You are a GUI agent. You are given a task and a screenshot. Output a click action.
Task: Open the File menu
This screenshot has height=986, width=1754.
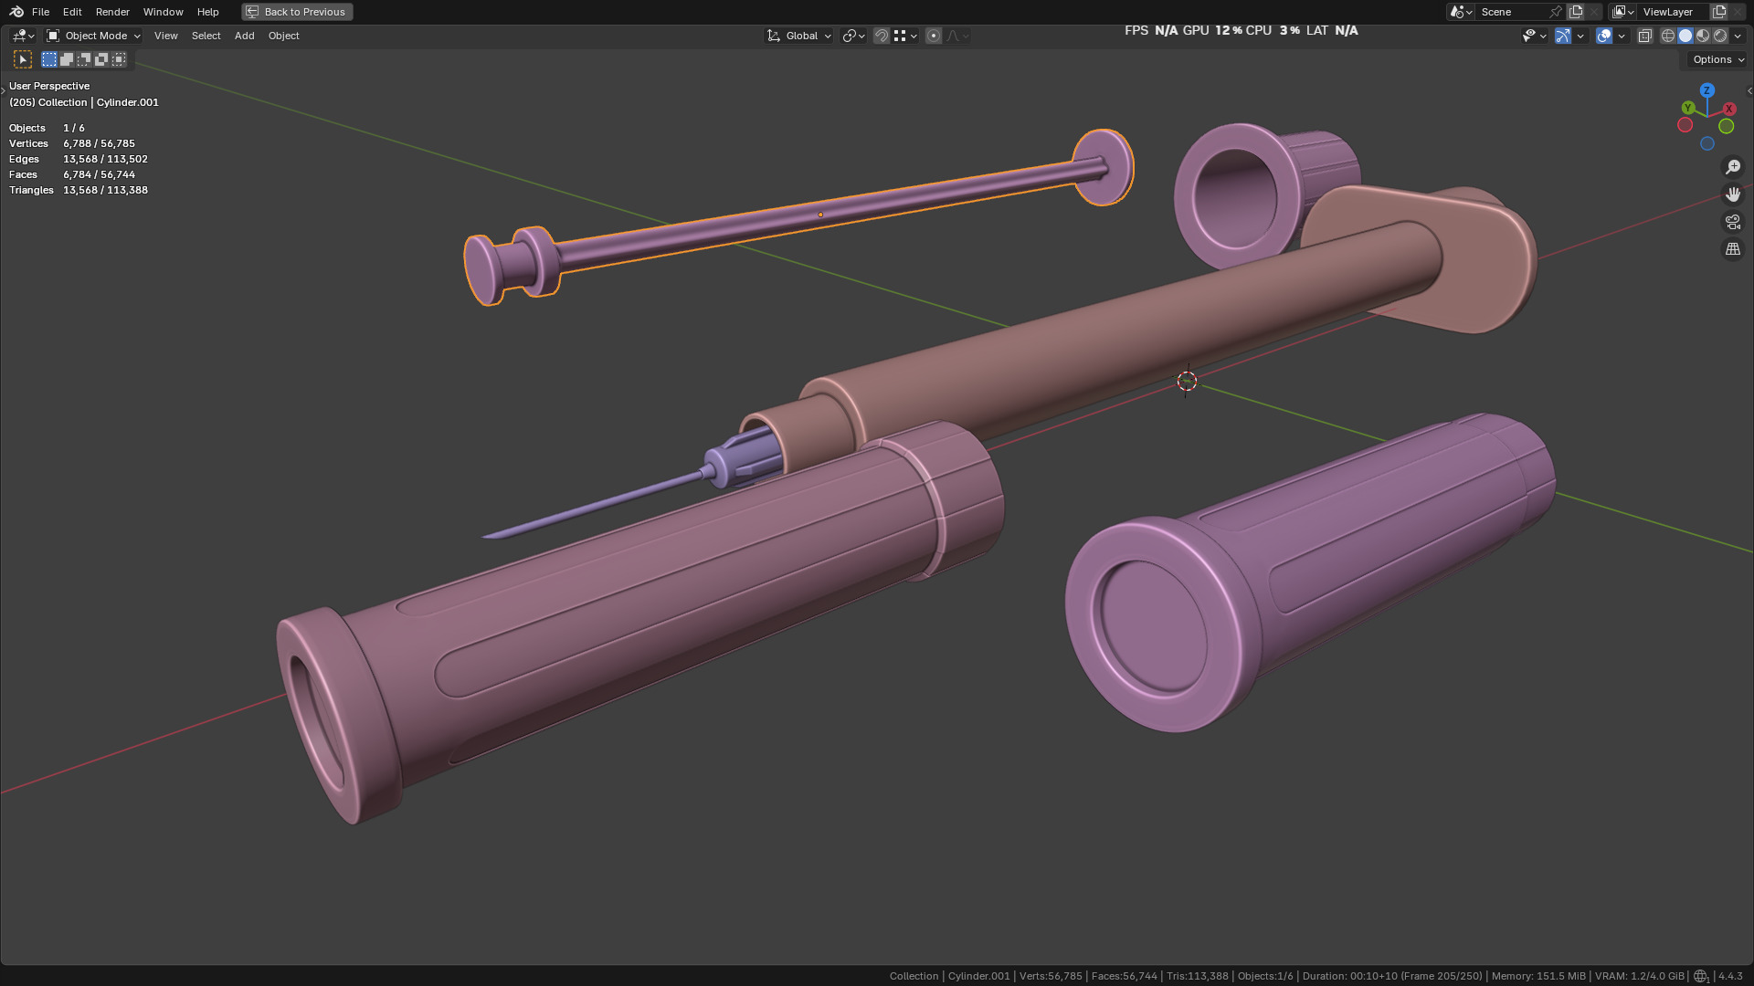40,12
